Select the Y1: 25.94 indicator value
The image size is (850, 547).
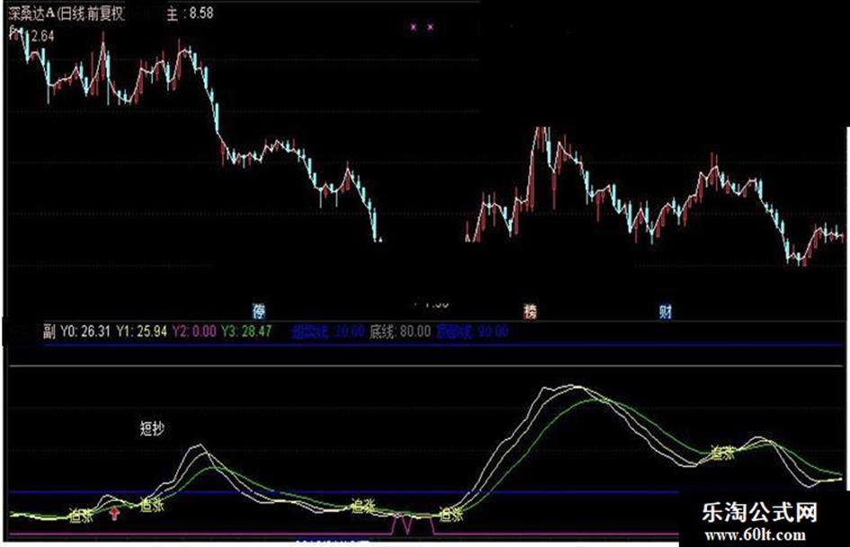(x=141, y=331)
